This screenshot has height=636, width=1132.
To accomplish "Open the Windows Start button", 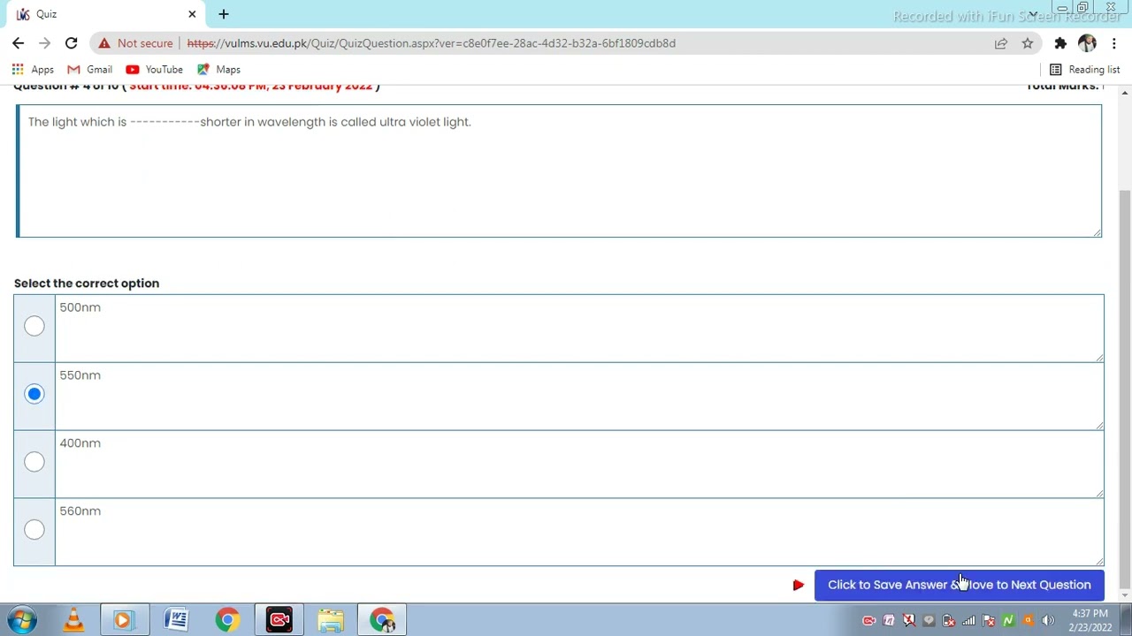I will pyautogui.click(x=21, y=620).
